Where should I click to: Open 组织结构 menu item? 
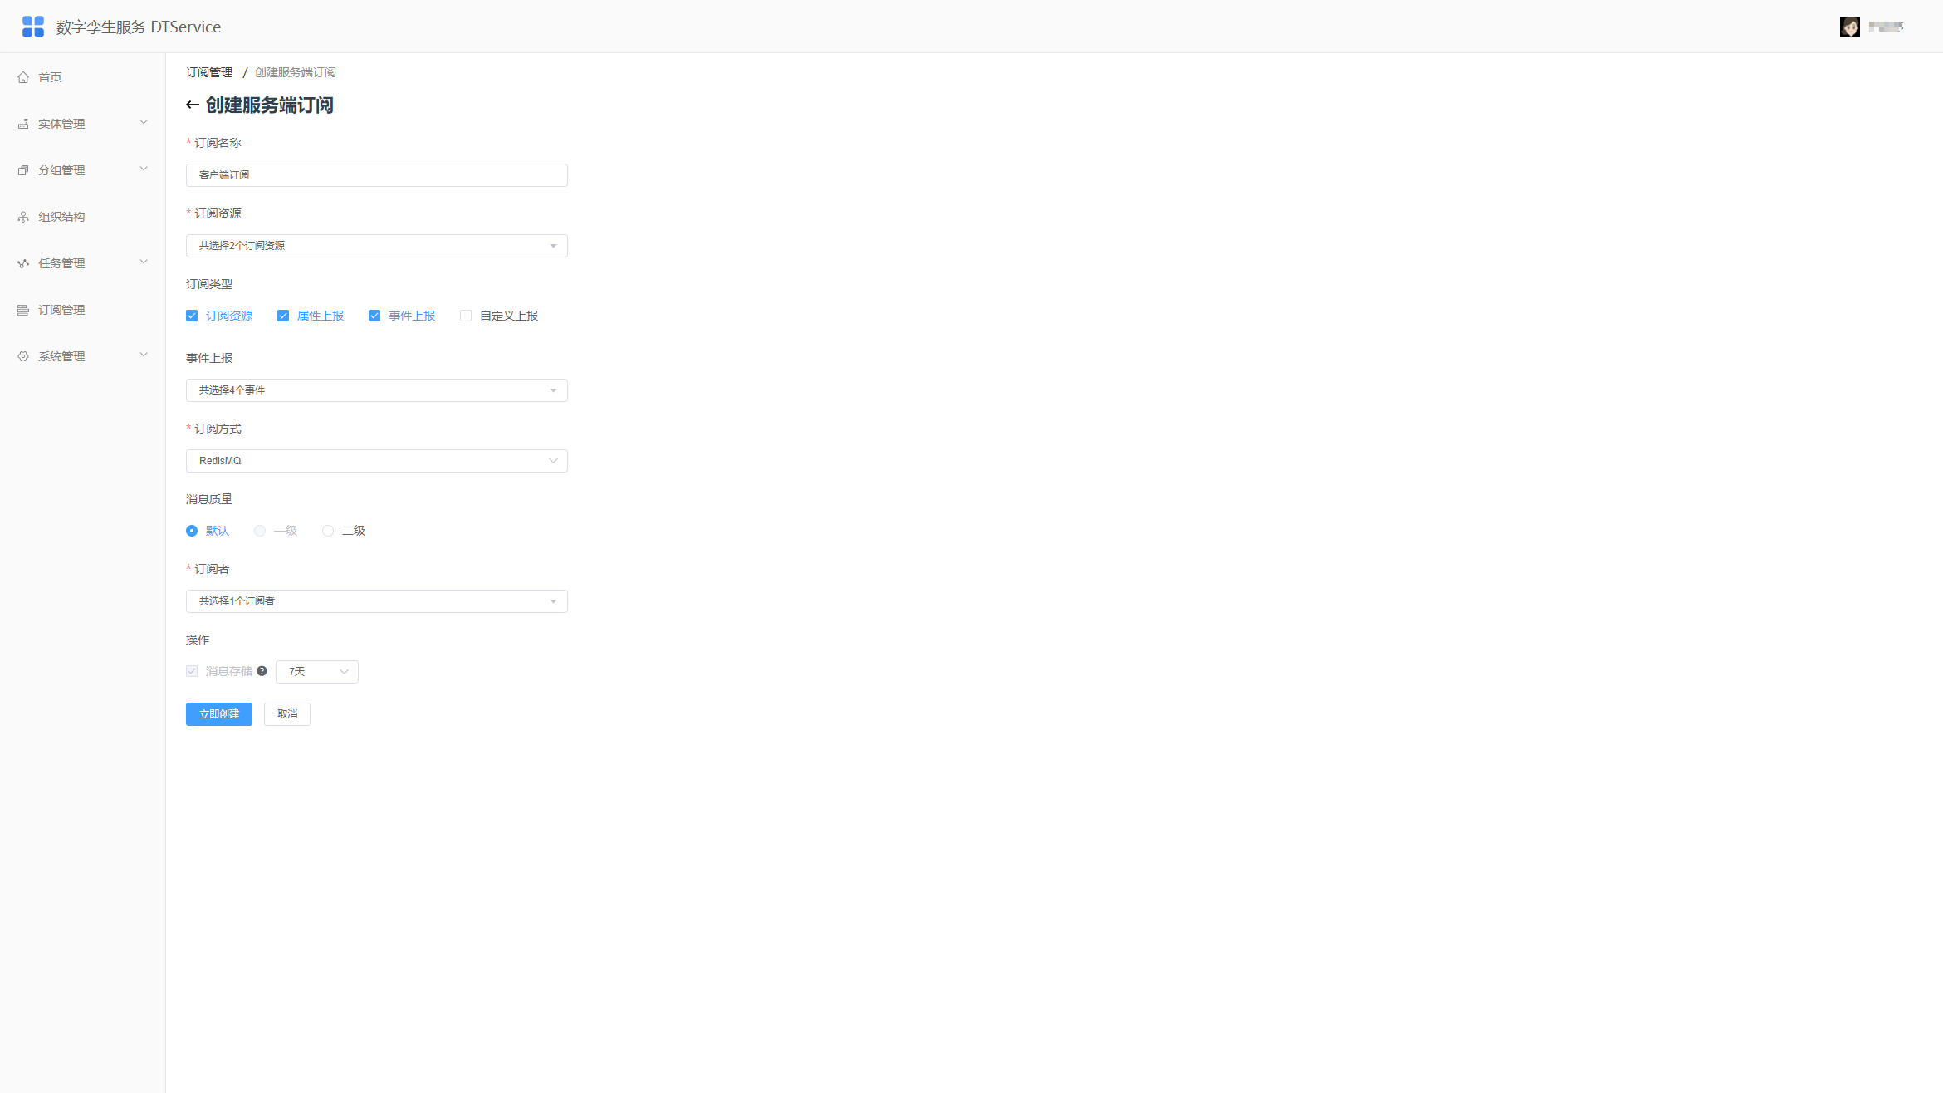pos(83,217)
